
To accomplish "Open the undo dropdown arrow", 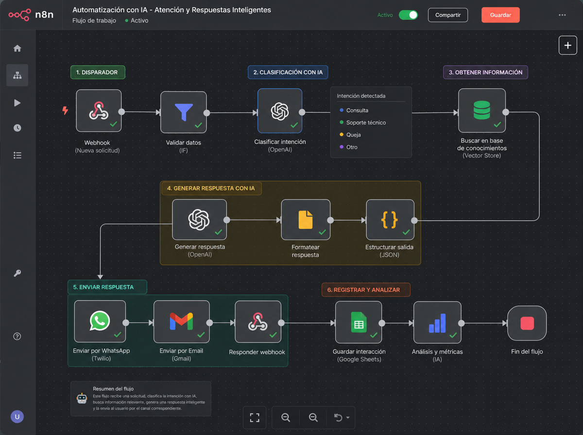I will tap(348, 418).
